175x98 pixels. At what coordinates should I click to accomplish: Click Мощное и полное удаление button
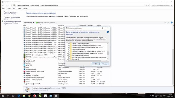[46, 23]
